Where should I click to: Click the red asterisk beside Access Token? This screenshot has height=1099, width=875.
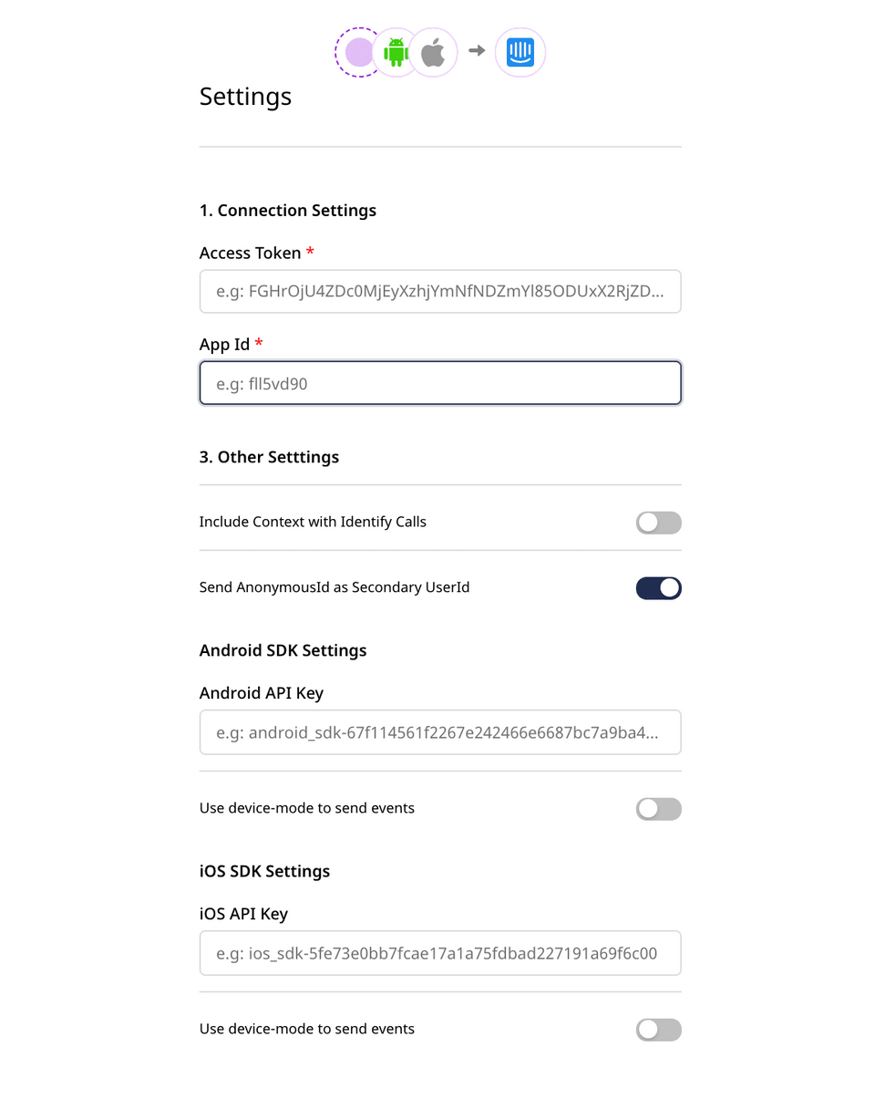click(310, 253)
